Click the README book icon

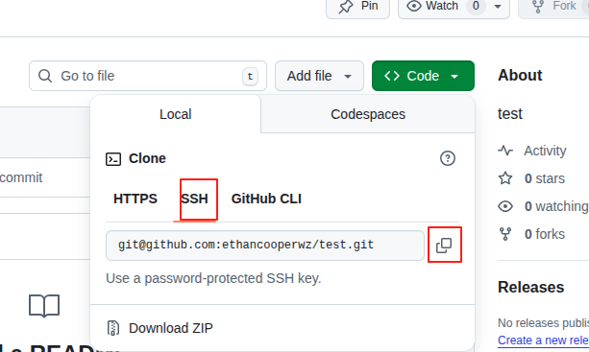(x=44, y=306)
